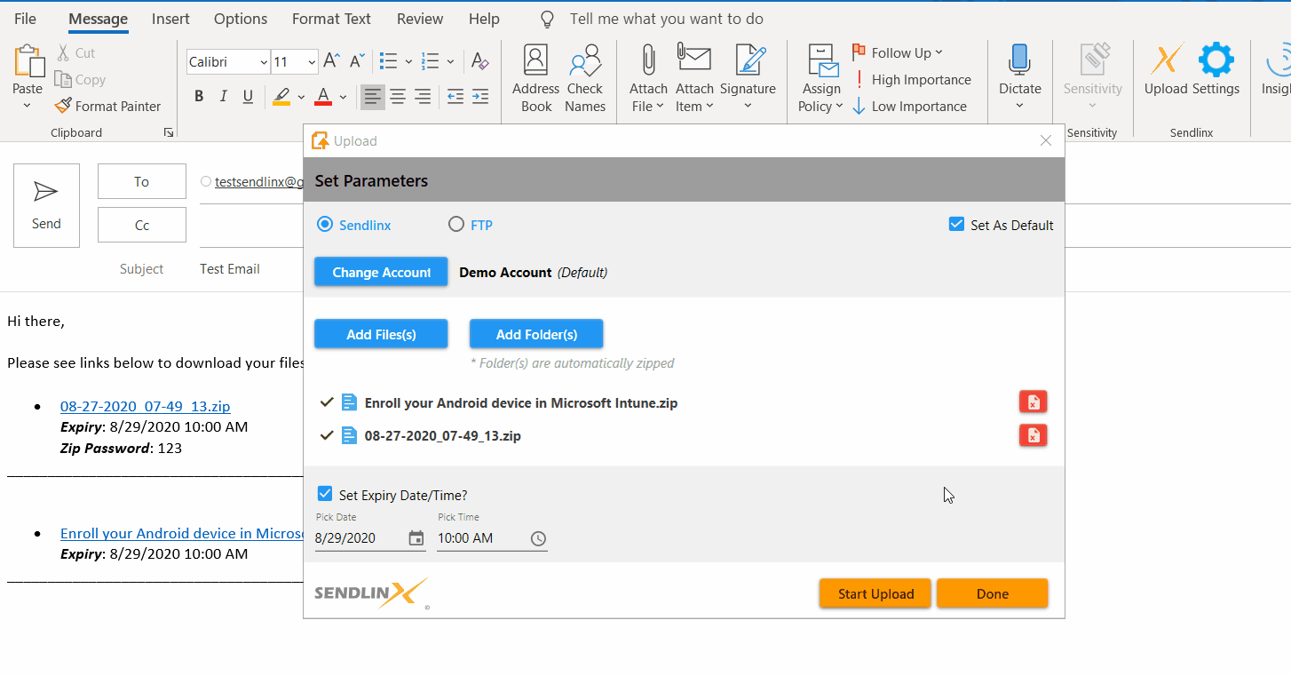Click Add Files(s) button
The height and width of the screenshot is (676, 1291).
click(x=381, y=334)
